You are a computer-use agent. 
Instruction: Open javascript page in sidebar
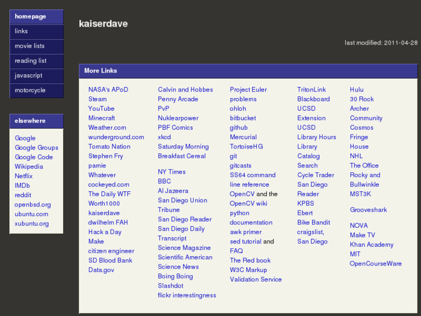pos(36,76)
